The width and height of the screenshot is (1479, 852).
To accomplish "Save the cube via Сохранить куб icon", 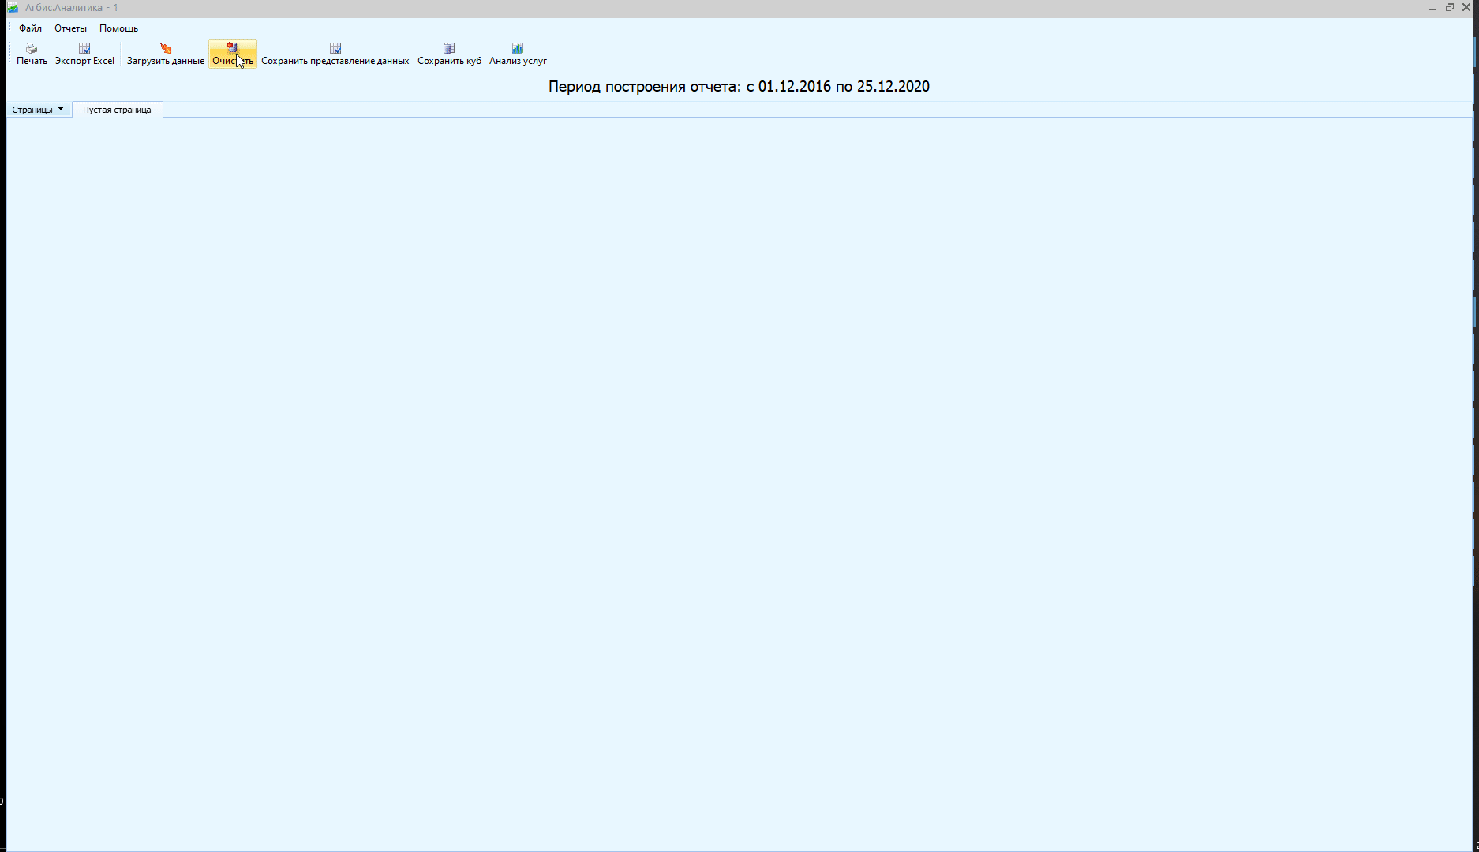I will [x=449, y=48].
